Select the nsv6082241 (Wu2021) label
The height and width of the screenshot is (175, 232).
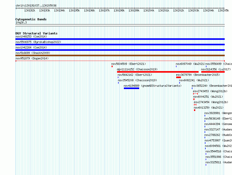194,80
